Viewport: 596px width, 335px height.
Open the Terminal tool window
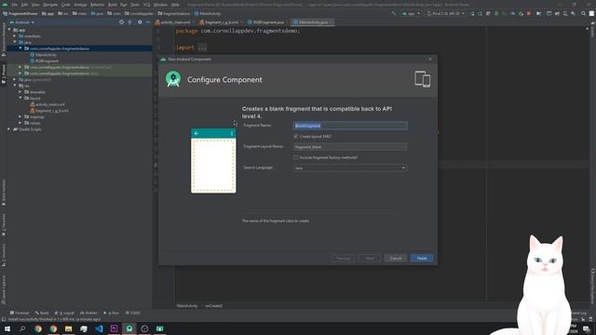tap(20, 313)
